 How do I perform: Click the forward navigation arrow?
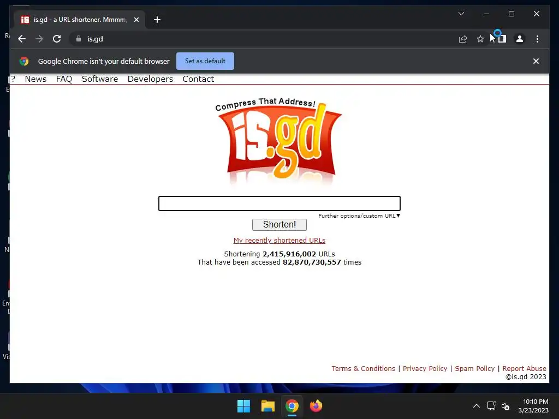coord(39,39)
